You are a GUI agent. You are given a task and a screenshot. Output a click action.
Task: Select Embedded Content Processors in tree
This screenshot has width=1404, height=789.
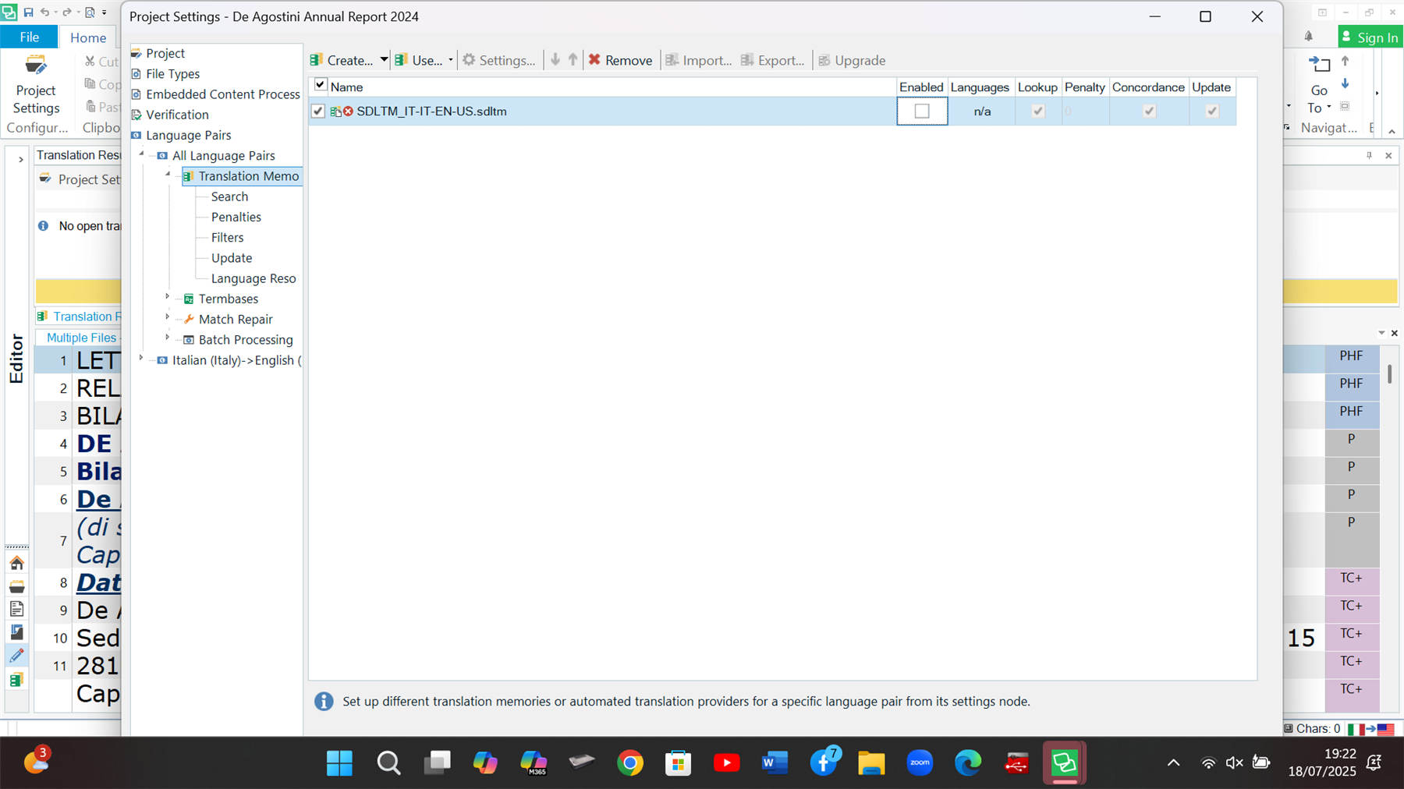tap(223, 94)
